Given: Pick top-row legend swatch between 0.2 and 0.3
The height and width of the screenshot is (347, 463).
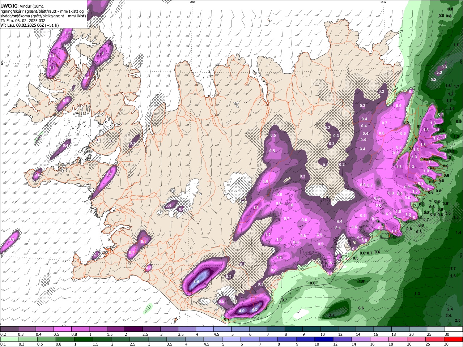Looking at the screenshot, I should [x=9, y=329].
